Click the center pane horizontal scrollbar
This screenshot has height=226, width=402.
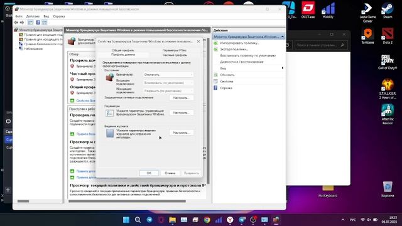[x=127, y=202]
